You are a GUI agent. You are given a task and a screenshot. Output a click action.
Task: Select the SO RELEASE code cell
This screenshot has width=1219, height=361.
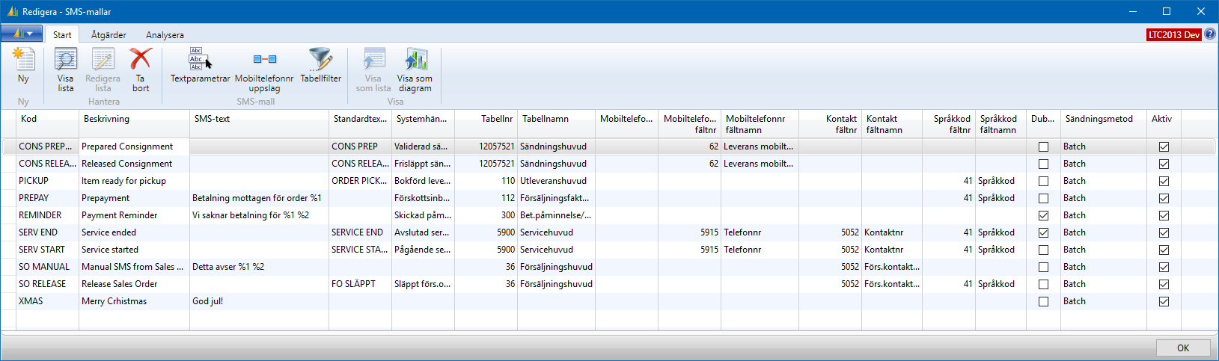(47, 284)
